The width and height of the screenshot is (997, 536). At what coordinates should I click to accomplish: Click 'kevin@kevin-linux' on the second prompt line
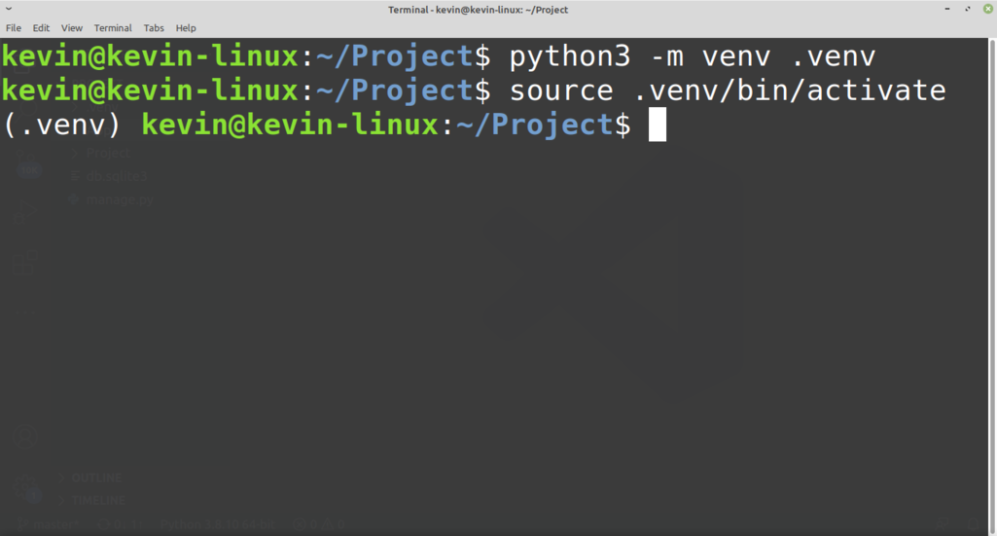(151, 90)
